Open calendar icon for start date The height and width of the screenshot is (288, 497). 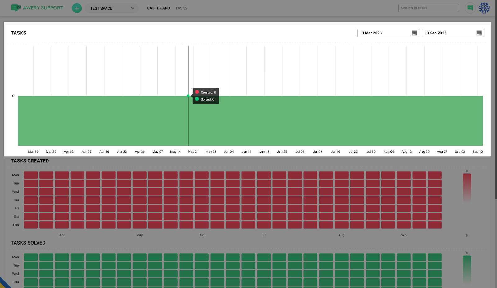[x=414, y=33]
